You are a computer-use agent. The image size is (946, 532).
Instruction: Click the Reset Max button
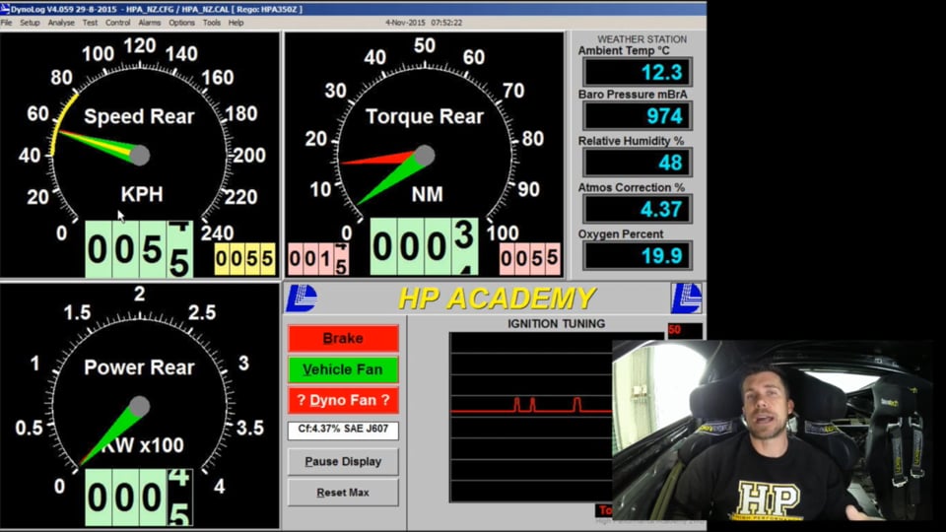(343, 493)
